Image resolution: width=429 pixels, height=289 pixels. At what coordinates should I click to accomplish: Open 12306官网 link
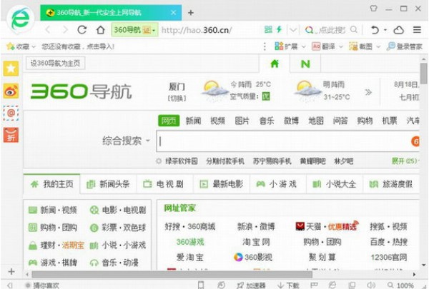(389, 258)
